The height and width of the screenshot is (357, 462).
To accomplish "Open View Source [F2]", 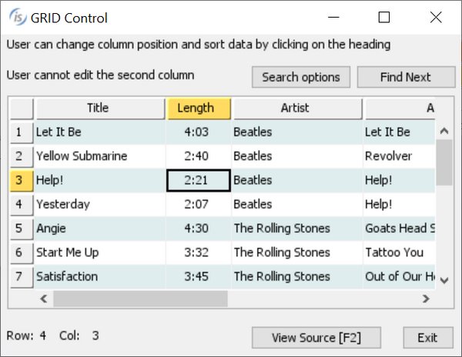I will tap(316, 337).
